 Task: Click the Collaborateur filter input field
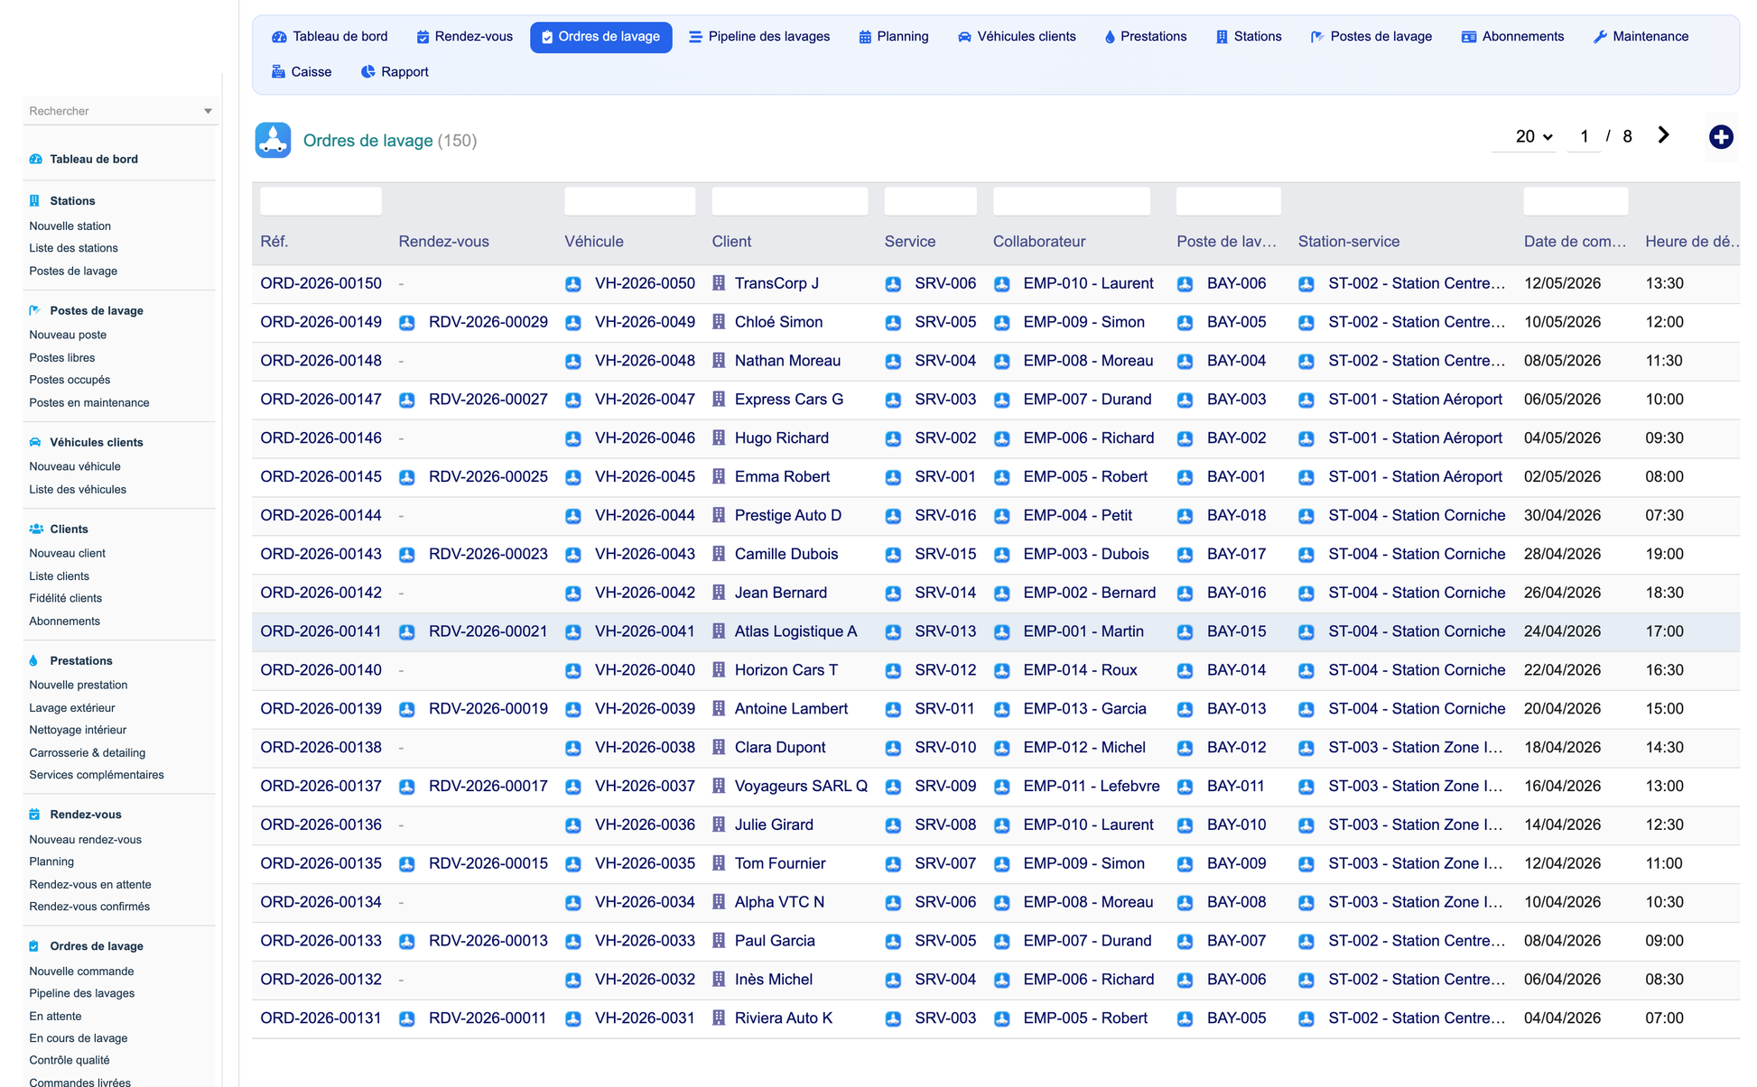(1072, 201)
